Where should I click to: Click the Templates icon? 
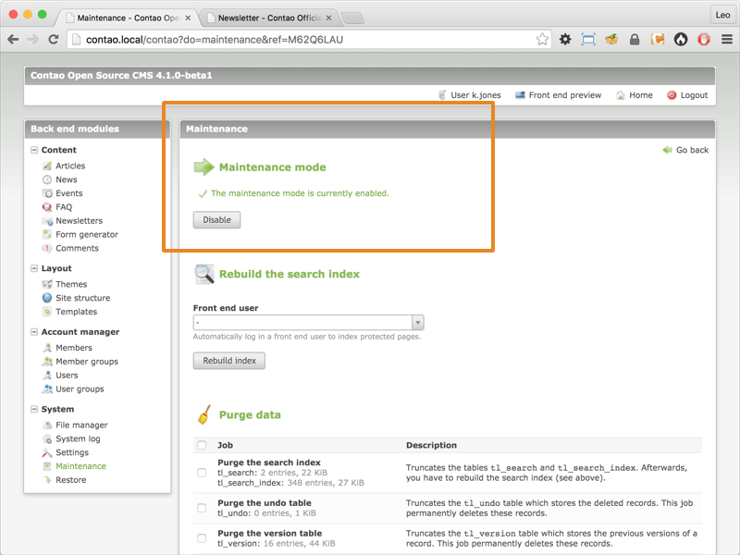point(47,312)
